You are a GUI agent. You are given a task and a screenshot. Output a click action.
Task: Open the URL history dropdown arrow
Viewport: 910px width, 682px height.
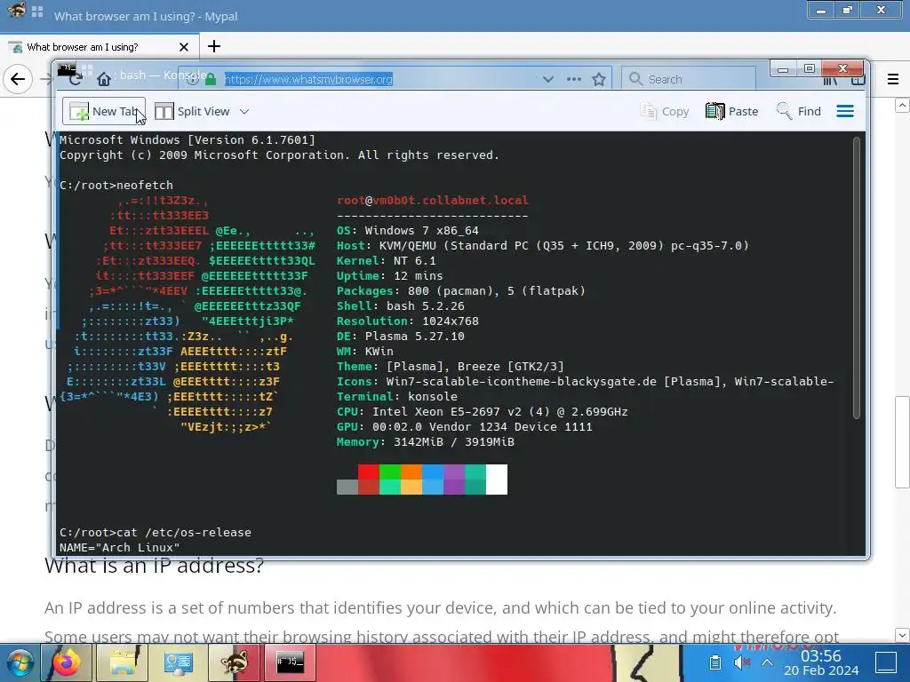547,79
